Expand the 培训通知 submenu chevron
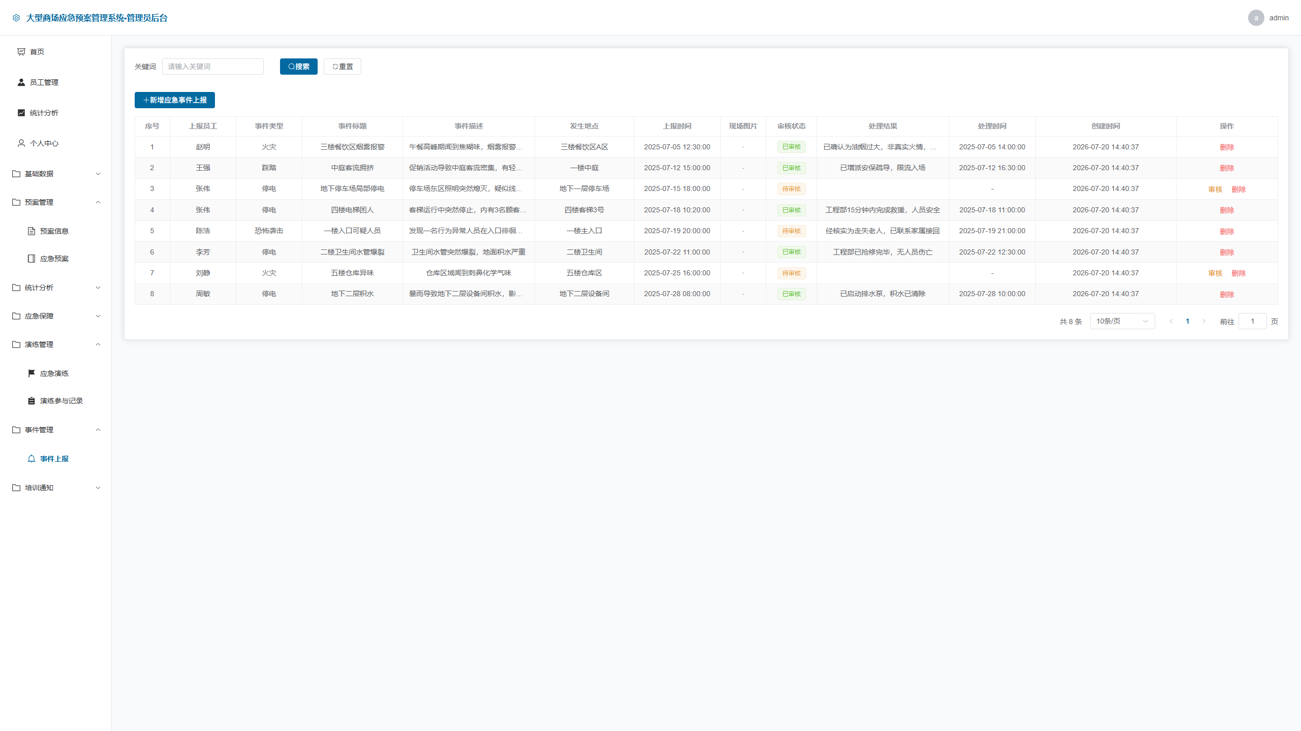 tap(98, 488)
